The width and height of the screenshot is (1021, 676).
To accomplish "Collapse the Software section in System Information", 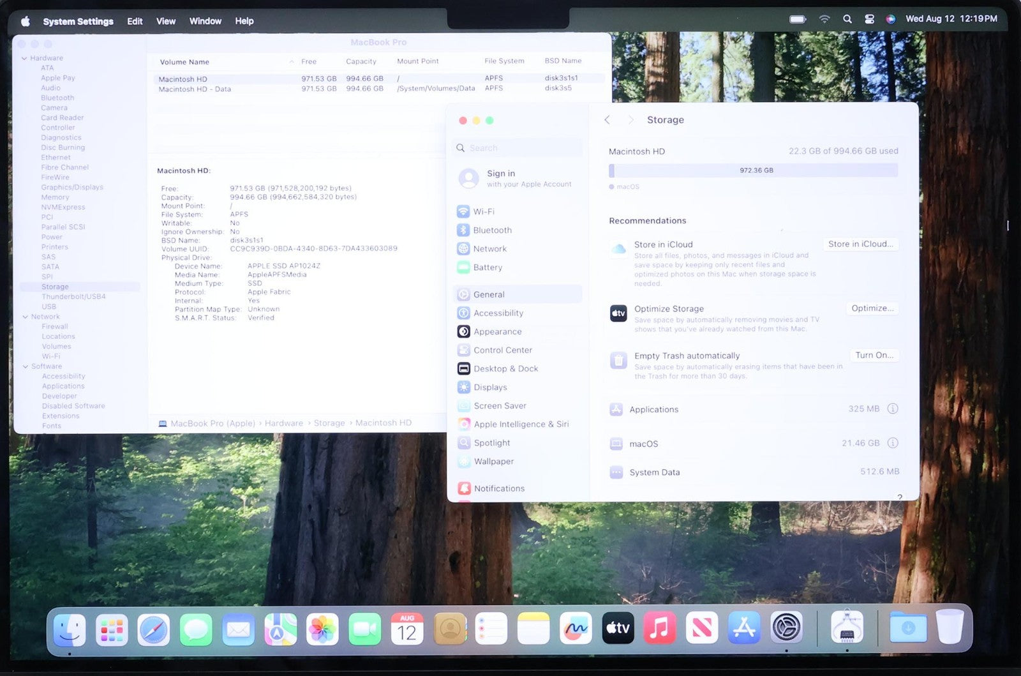I will point(25,366).
